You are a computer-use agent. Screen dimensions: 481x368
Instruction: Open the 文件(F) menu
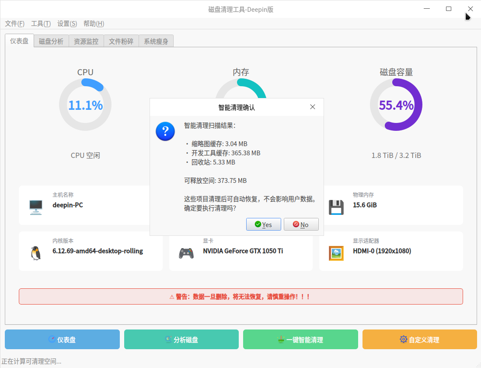coord(14,24)
